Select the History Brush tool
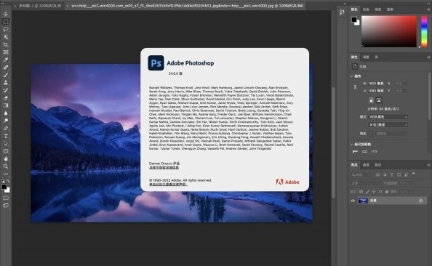This screenshot has width=432, height=266. 6,90
